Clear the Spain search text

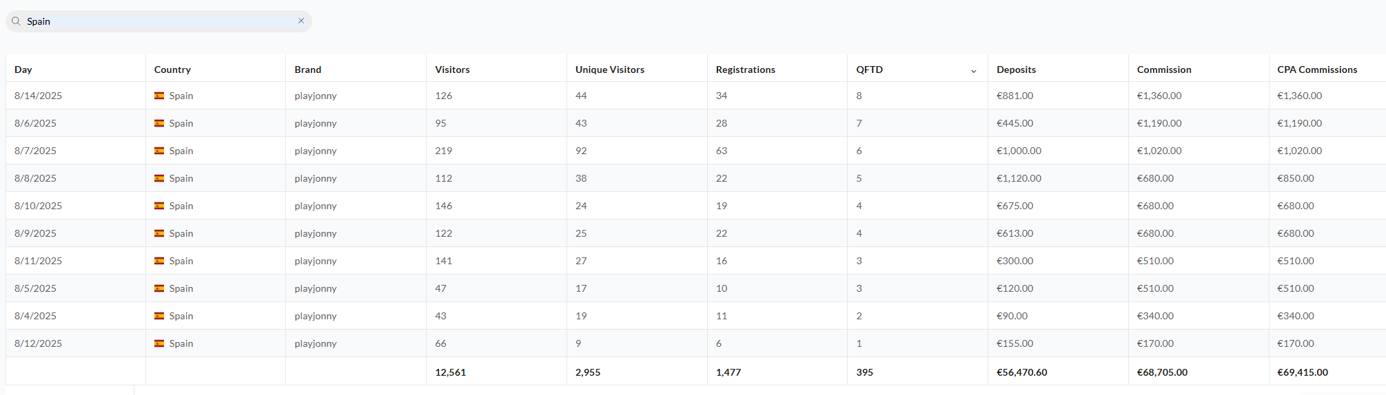click(x=301, y=21)
